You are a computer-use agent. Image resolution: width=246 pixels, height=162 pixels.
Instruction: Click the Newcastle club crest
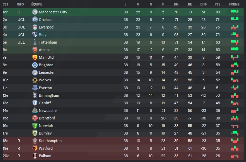click(35, 111)
